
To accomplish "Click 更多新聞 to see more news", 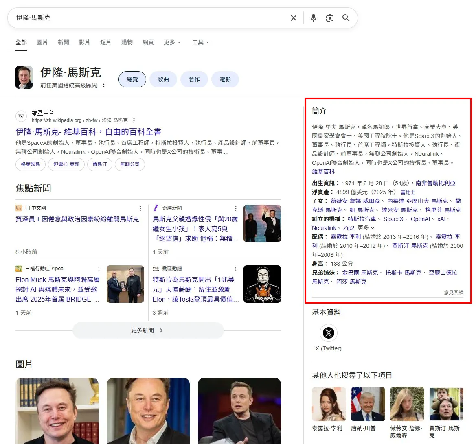I will [x=148, y=330].
